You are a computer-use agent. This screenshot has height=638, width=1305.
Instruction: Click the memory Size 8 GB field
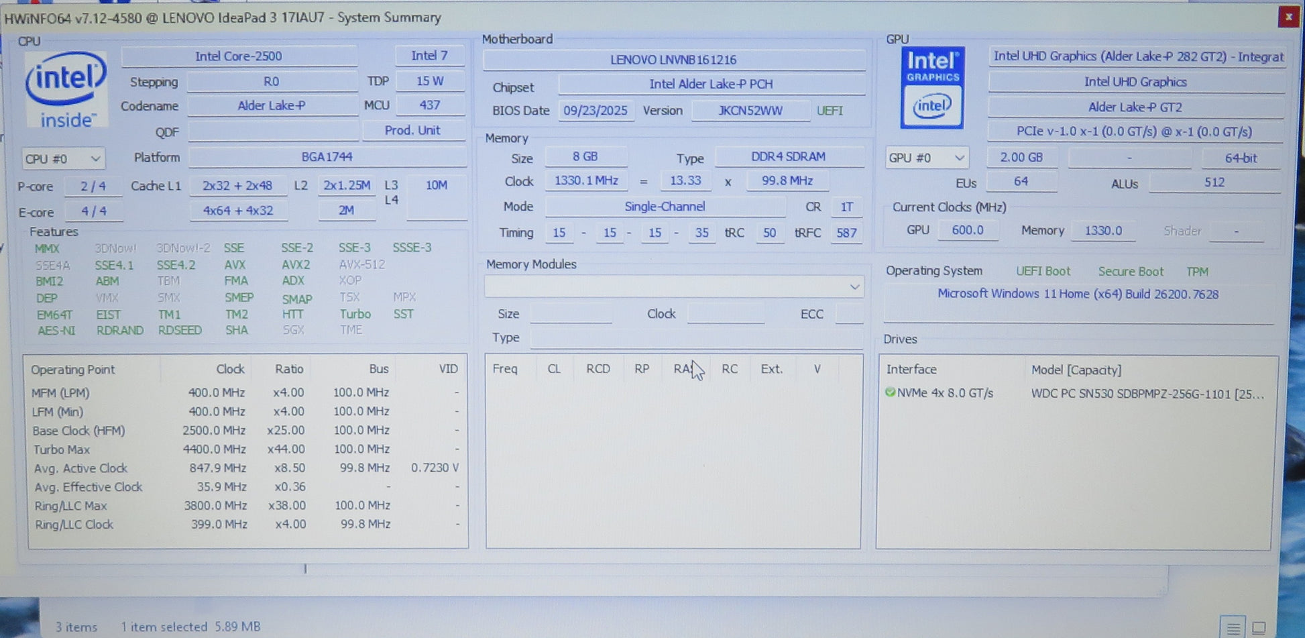585,157
